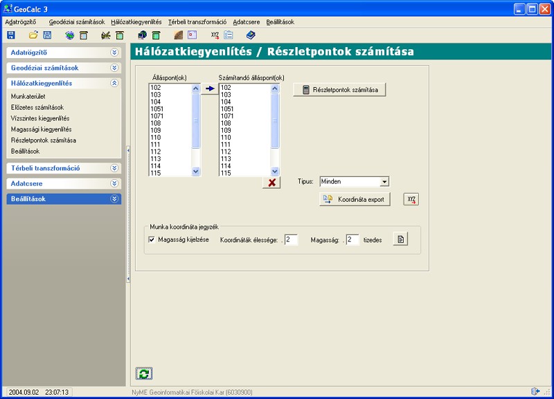Open the Hálózatkiegyenlítés menu

(136, 22)
